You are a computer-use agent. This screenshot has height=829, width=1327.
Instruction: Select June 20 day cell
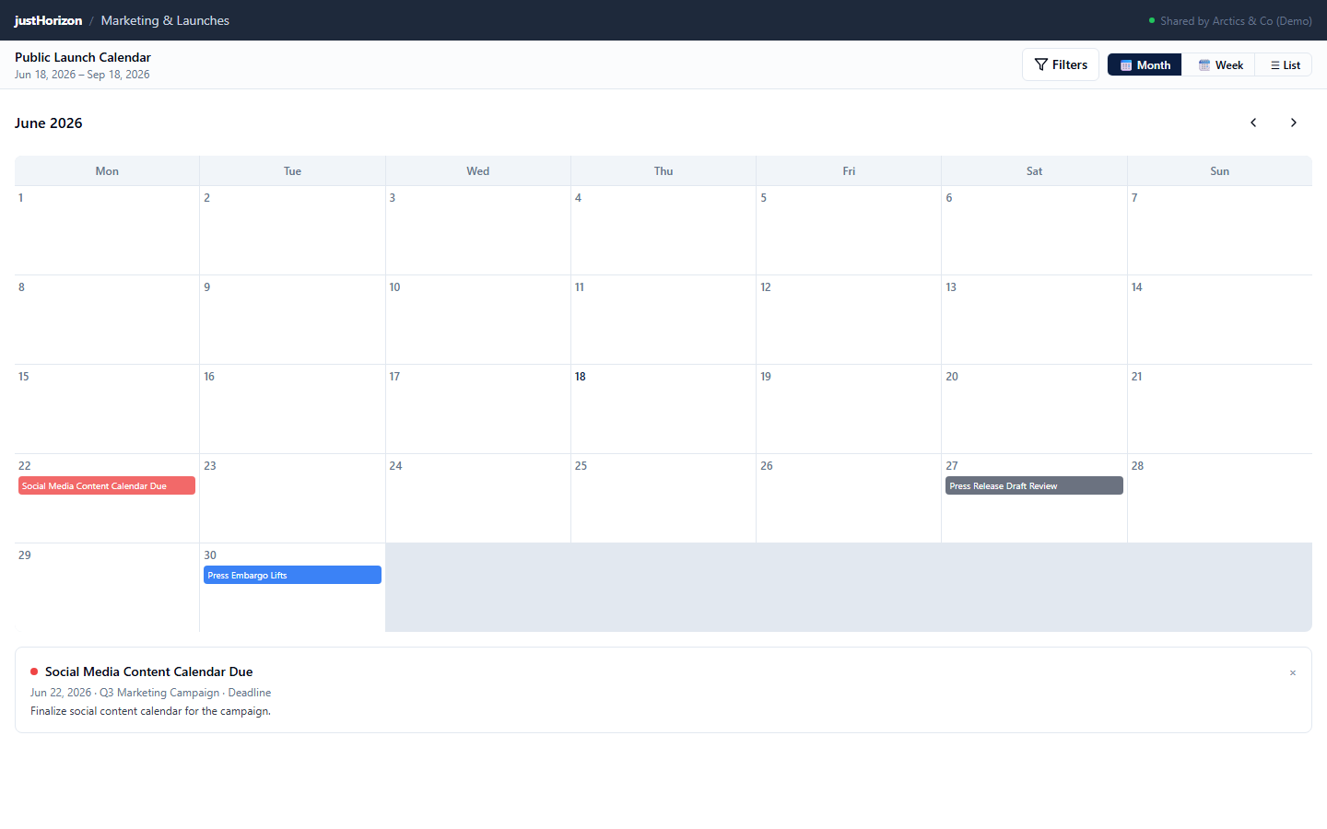coord(1034,409)
